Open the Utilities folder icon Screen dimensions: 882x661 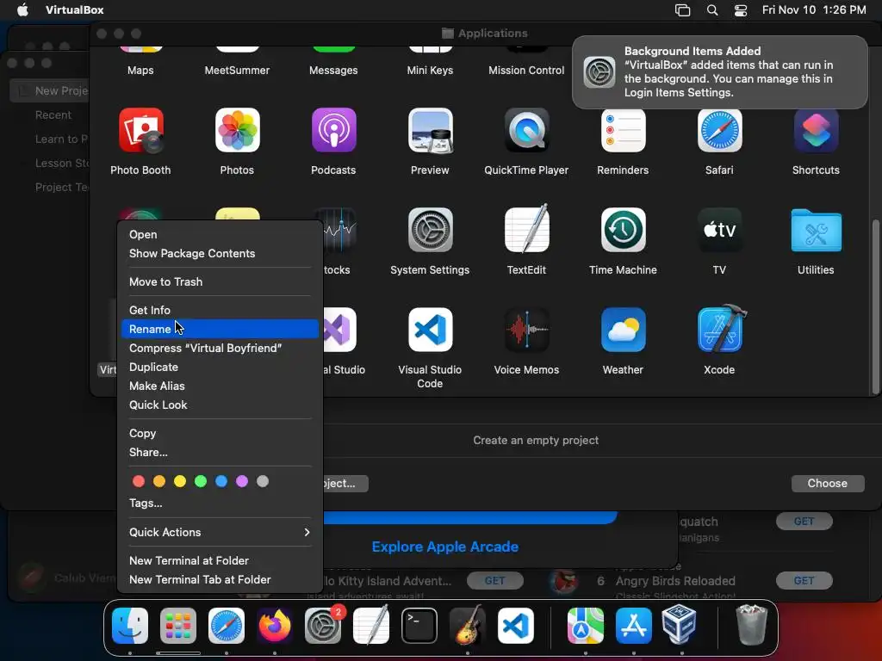point(817,230)
